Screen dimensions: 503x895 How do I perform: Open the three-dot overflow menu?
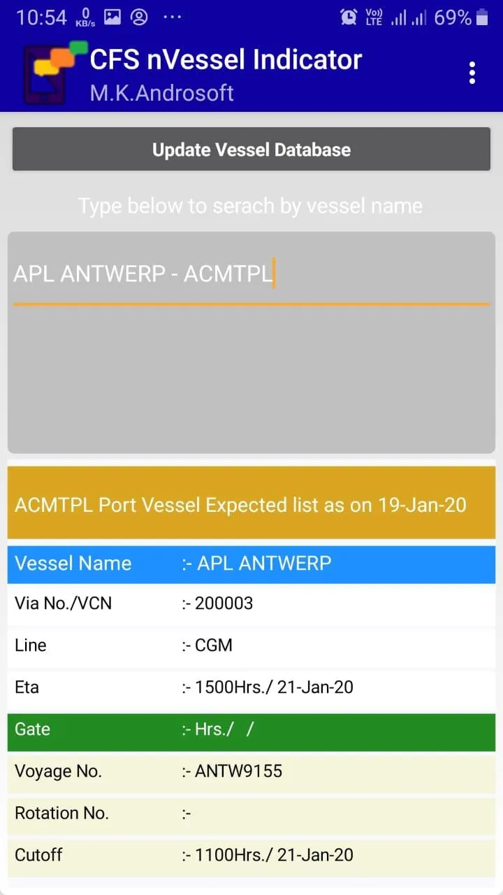pyautogui.click(x=472, y=73)
